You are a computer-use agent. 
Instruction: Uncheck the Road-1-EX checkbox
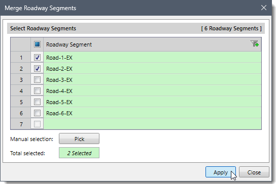tap(37, 57)
